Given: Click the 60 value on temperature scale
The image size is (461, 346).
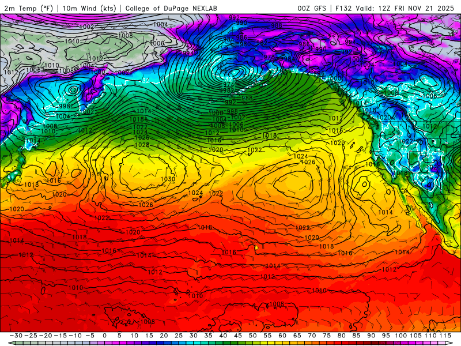Looking at the screenshot, I should click(282, 336).
